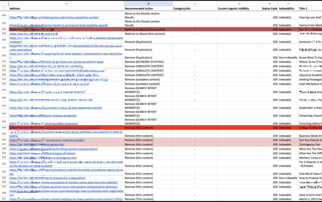
Task: Open the preparing-for-an-iowa-workers-compensation-case-deposition link
Action: pyautogui.click(x=66, y=56)
